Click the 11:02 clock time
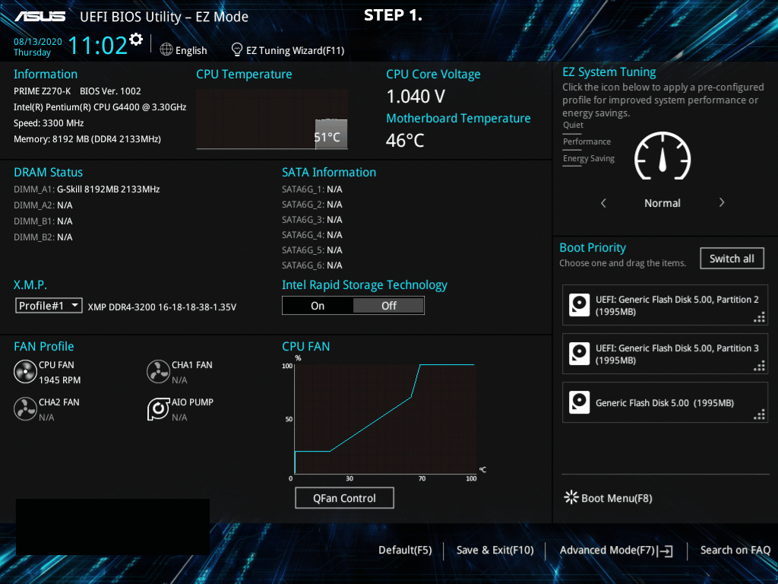The height and width of the screenshot is (584, 778). point(98,45)
